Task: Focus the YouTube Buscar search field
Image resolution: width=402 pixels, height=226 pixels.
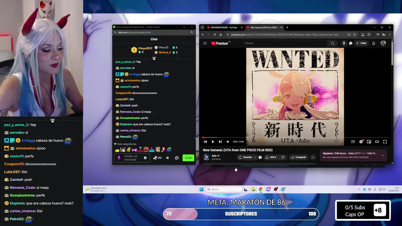Action: pos(285,43)
